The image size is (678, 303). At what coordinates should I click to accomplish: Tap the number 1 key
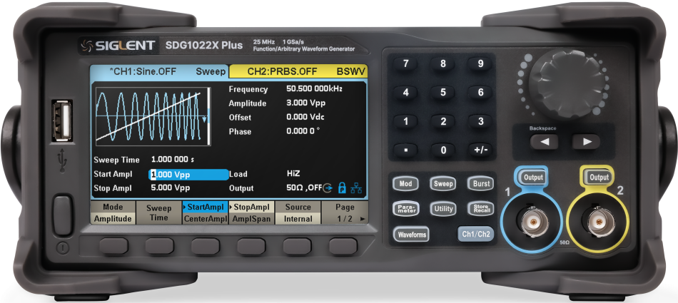pyautogui.click(x=405, y=121)
